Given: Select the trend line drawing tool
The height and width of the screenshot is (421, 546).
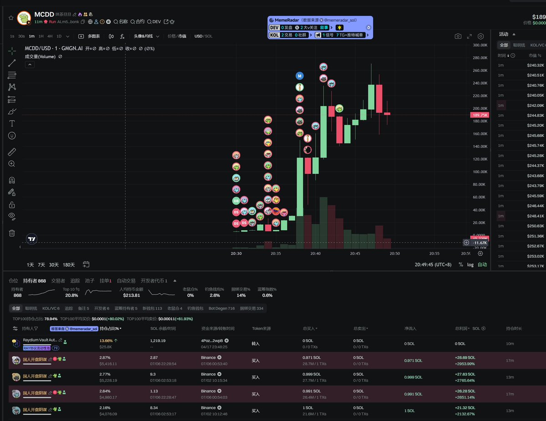Looking at the screenshot, I should coord(12,63).
